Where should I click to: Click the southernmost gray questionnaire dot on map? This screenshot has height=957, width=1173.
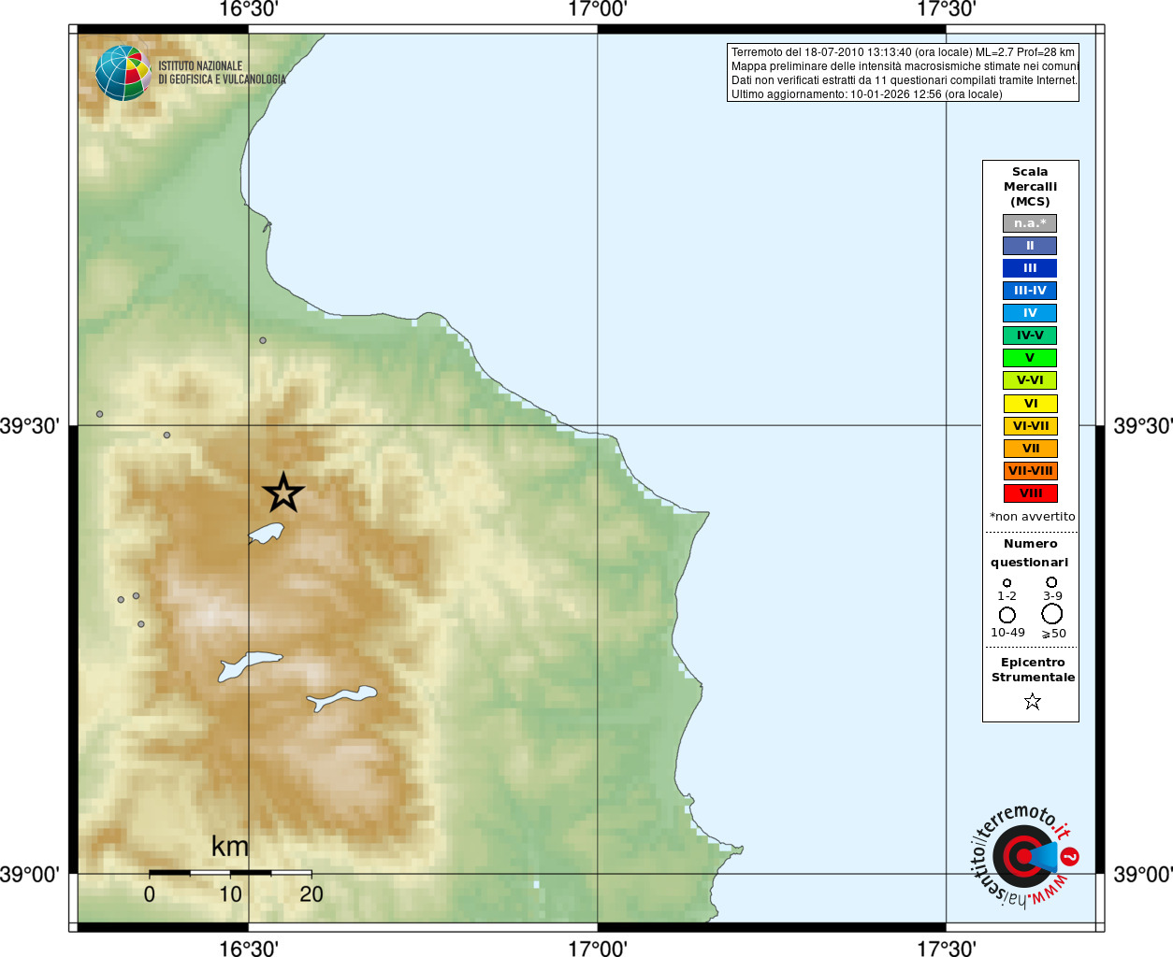tap(141, 624)
